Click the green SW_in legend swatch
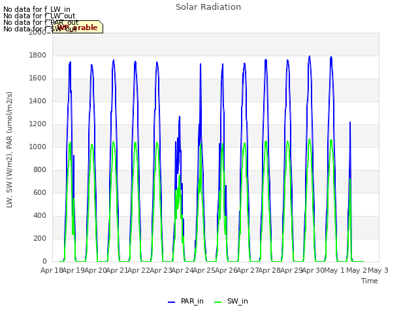The image size is (418, 314). point(217,302)
